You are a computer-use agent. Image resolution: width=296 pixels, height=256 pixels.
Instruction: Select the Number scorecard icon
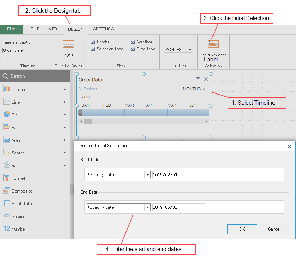click(7, 228)
